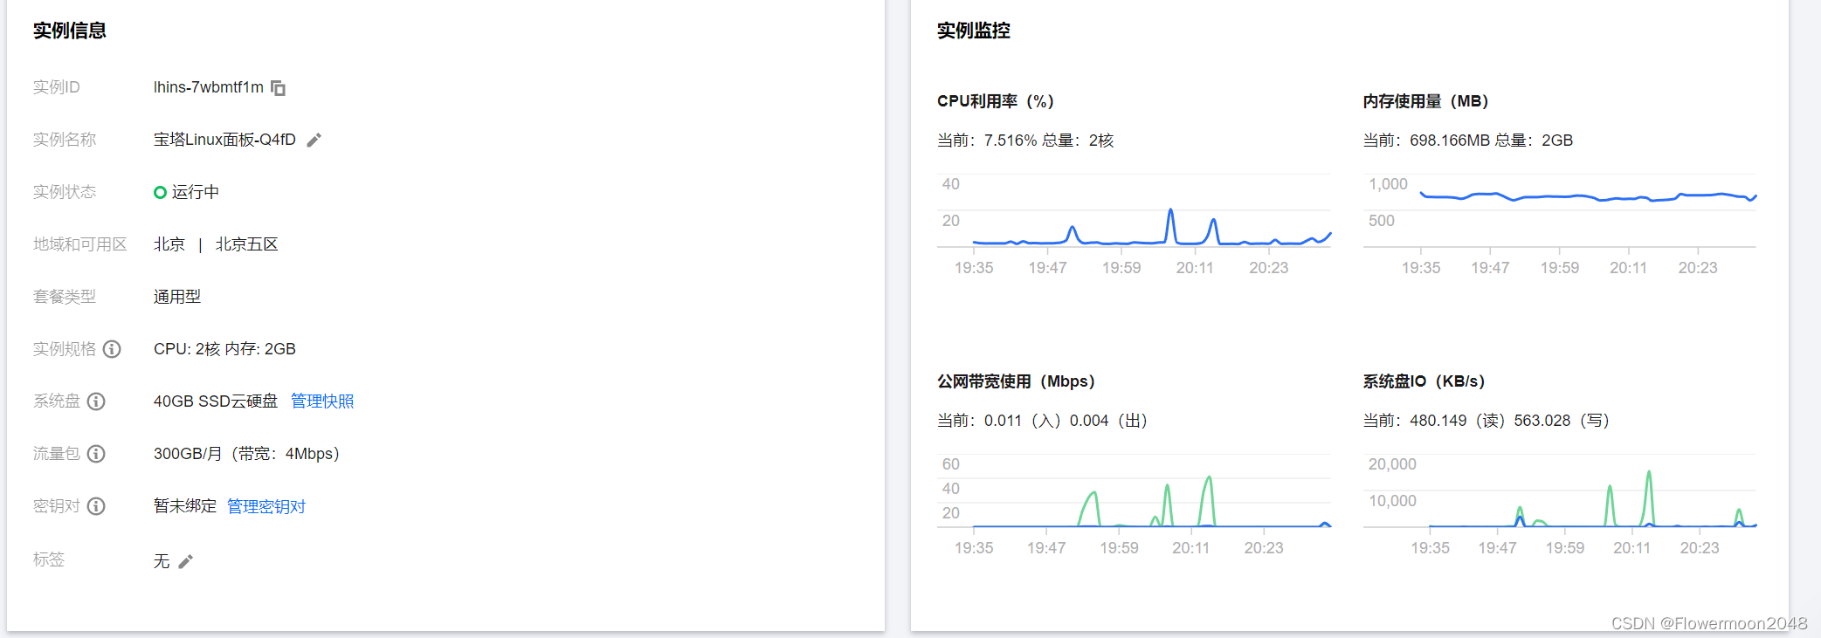Click the package type value 通用型
The image size is (1821, 638).
pos(177,297)
